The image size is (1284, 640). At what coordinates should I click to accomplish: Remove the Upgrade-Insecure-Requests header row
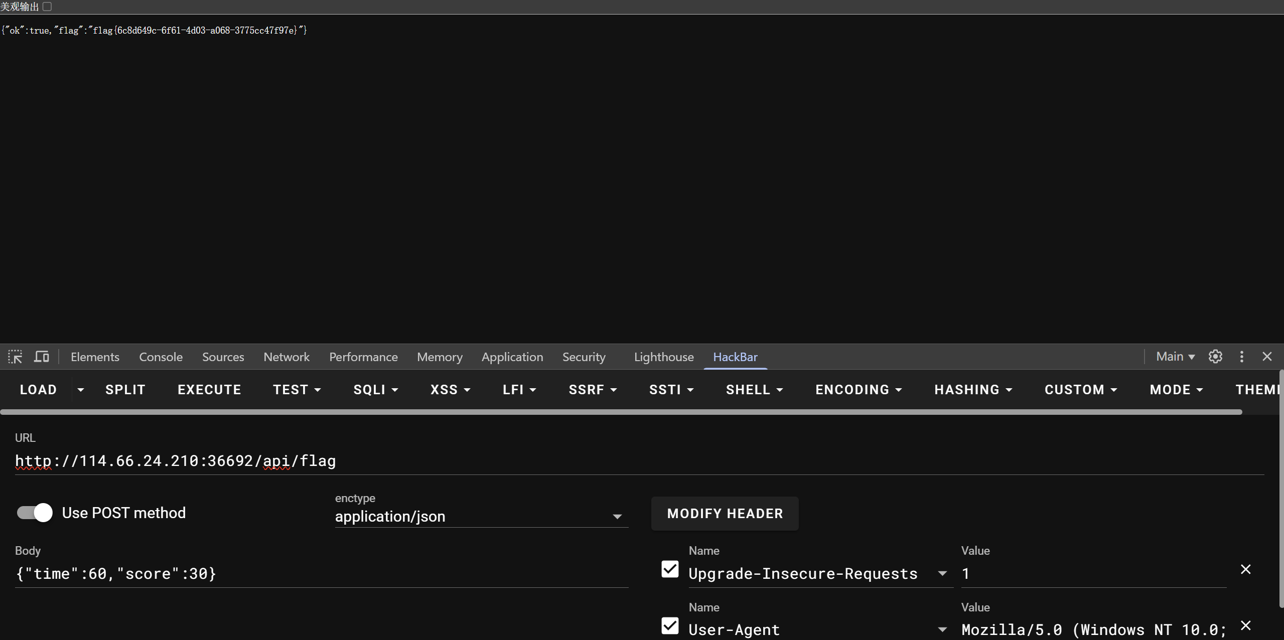tap(1245, 569)
